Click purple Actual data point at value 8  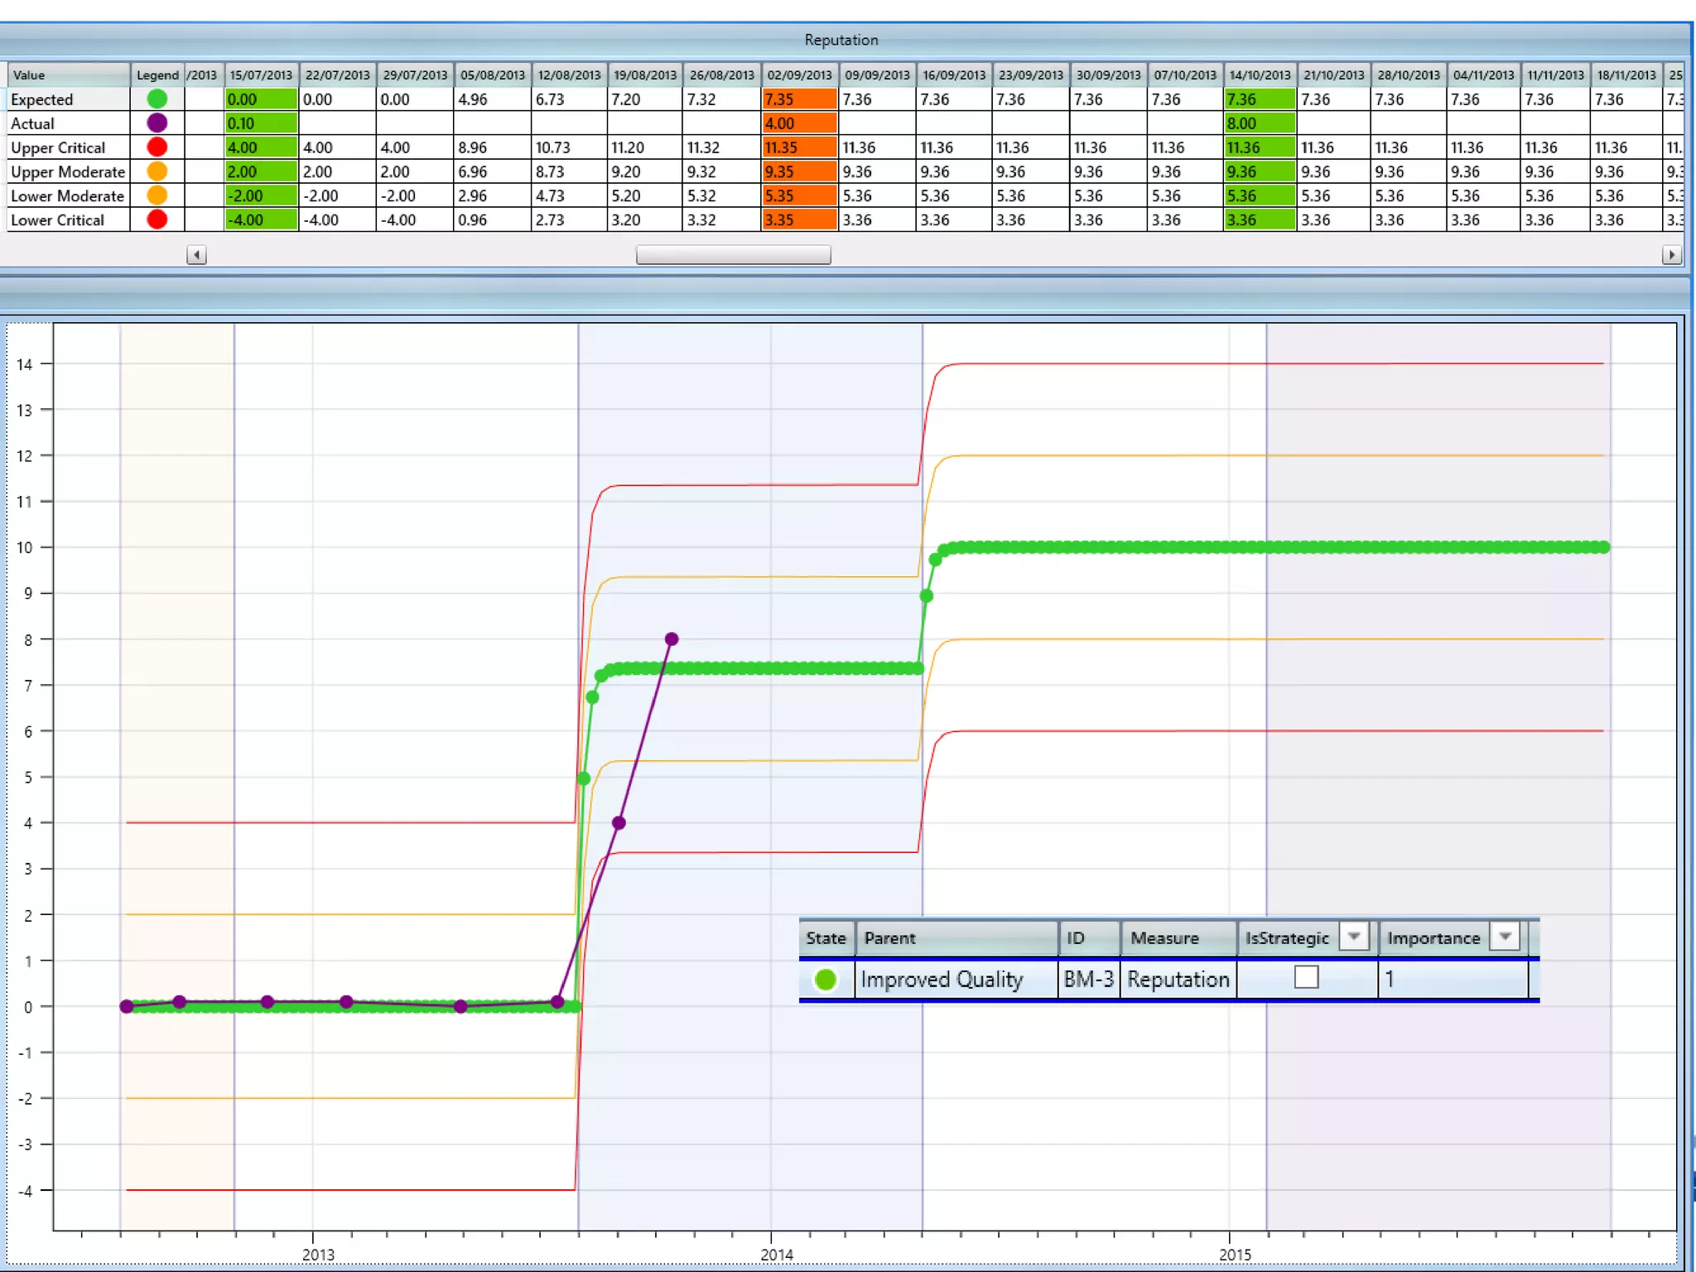[672, 639]
